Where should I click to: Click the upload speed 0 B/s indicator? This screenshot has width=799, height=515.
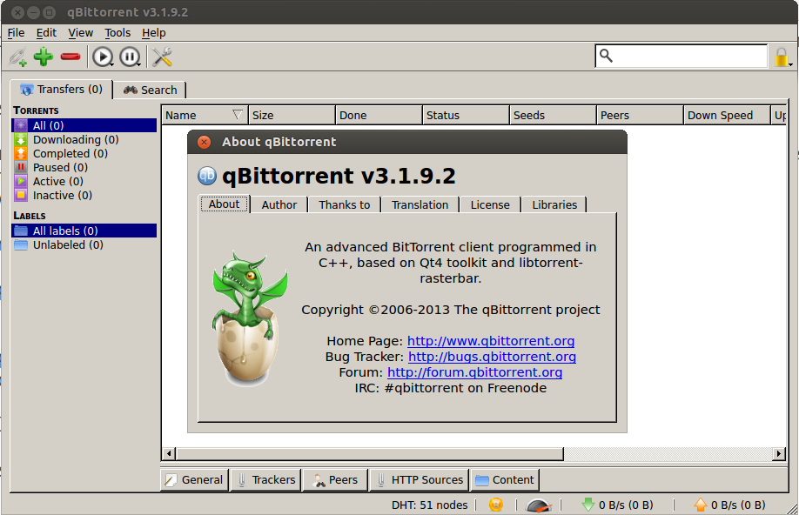coord(729,505)
